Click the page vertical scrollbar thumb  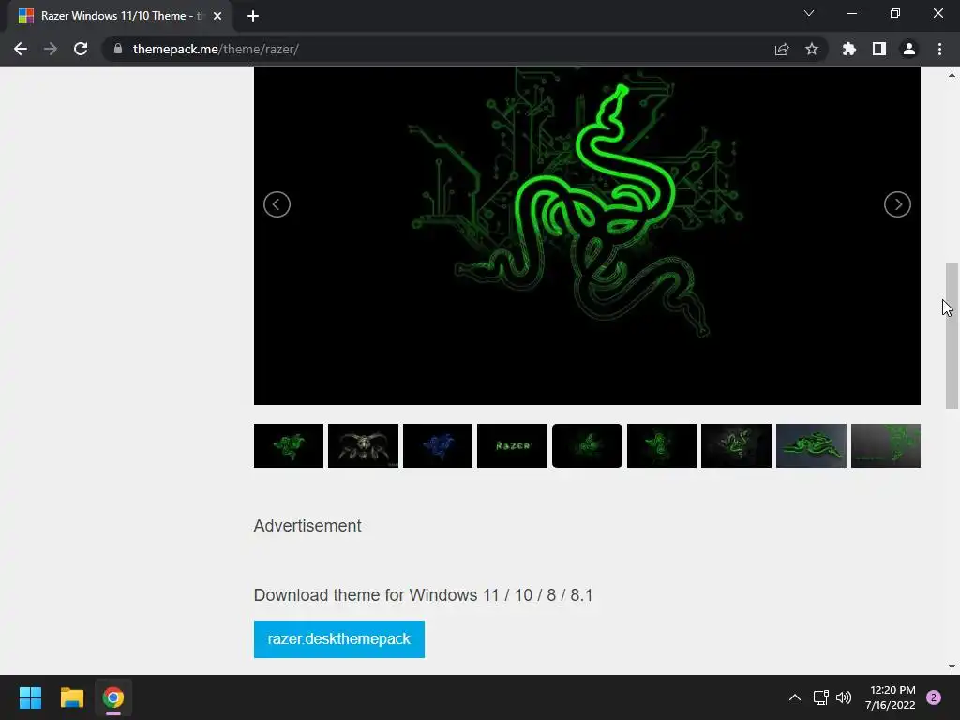tap(952, 336)
